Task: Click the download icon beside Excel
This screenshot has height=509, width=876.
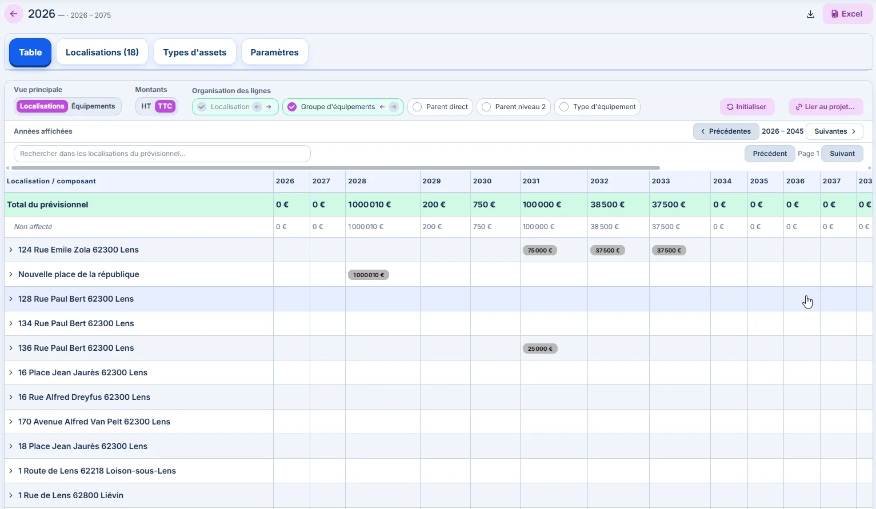Action: 810,14
